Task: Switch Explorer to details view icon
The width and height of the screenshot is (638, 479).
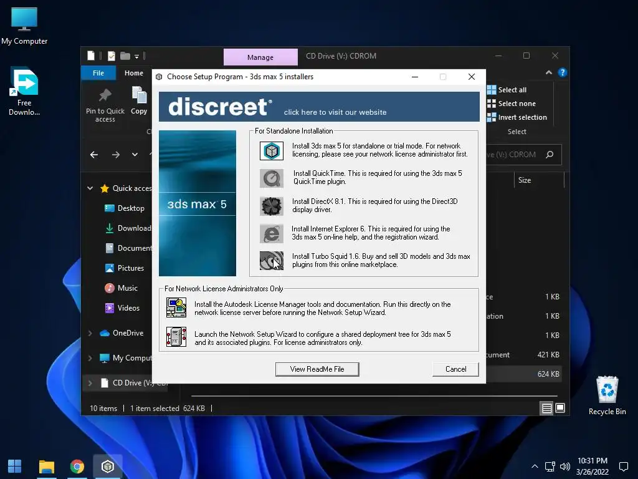Action: [546, 408]
